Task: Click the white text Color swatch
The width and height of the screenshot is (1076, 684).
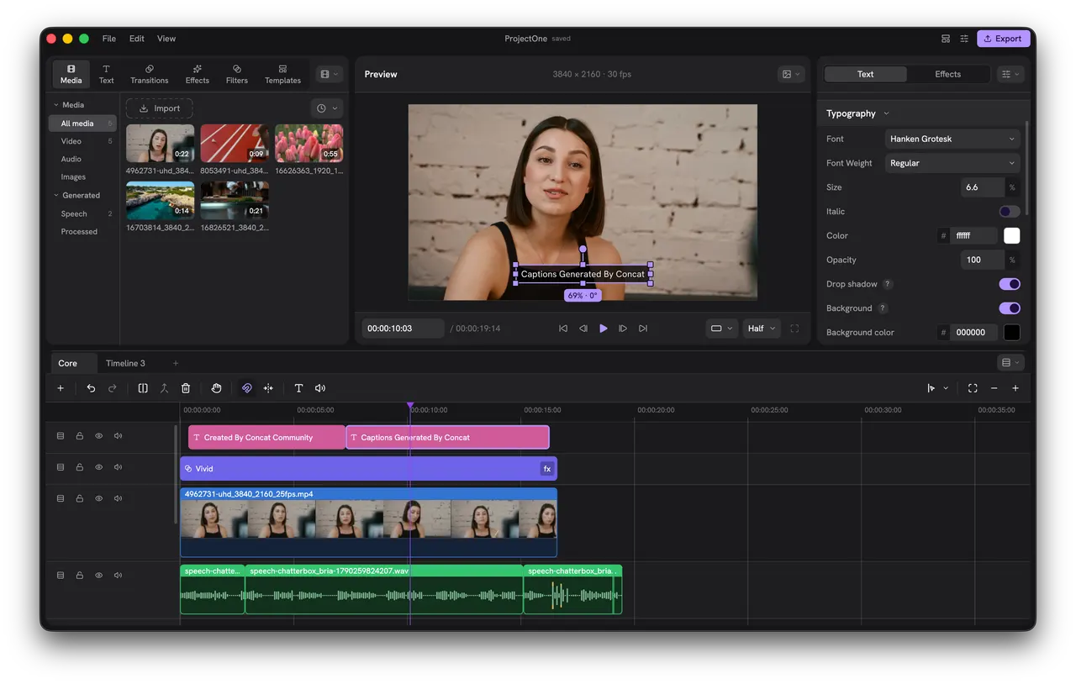Action: coord(1011,236)
